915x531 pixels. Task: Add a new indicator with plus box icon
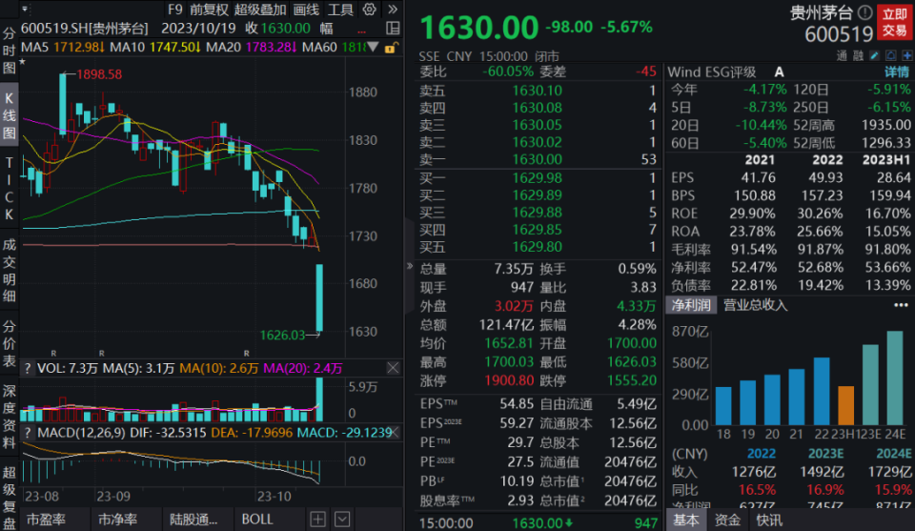click(x=318, y=520)
